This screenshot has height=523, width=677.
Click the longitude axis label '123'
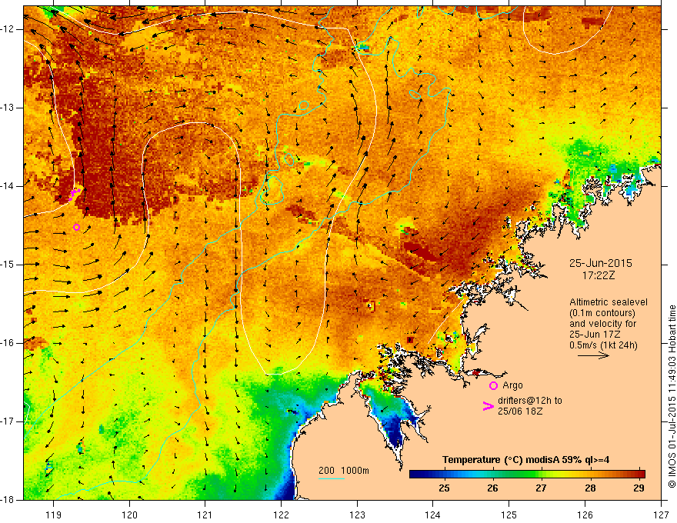(x=357, y=515)
